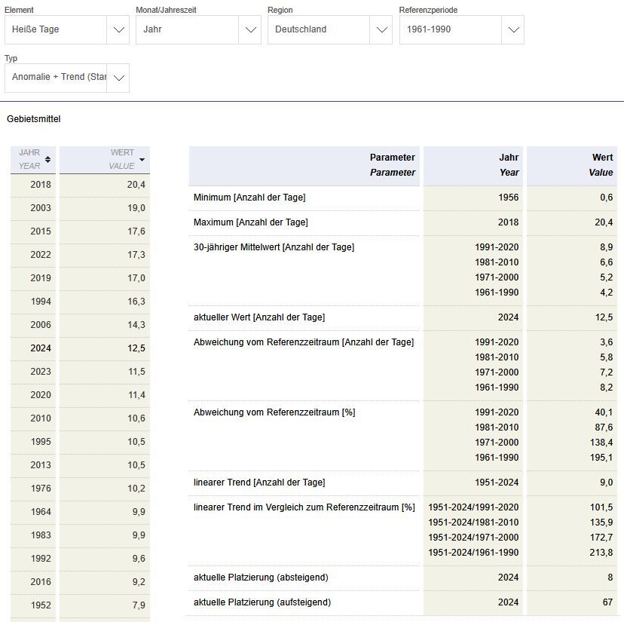The height and width of the screenshot is (622, 624).
Task: Open the Monat/Jahreszeit dropdown showing Jahr
Action: pyautogui.click(x=198, y=30)
